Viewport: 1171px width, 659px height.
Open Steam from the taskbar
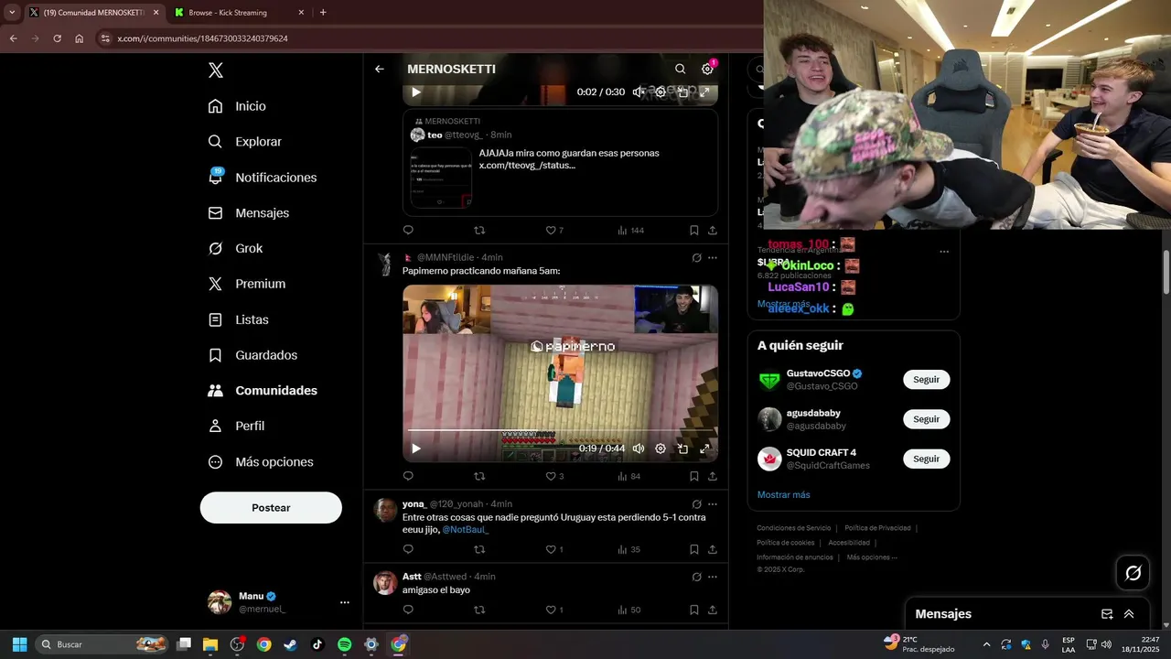point(291,644)
